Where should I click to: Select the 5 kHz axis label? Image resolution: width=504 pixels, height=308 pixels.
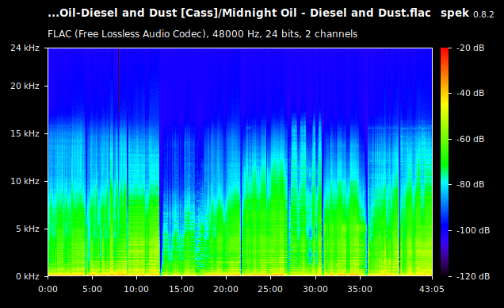(x=28, y=229)
